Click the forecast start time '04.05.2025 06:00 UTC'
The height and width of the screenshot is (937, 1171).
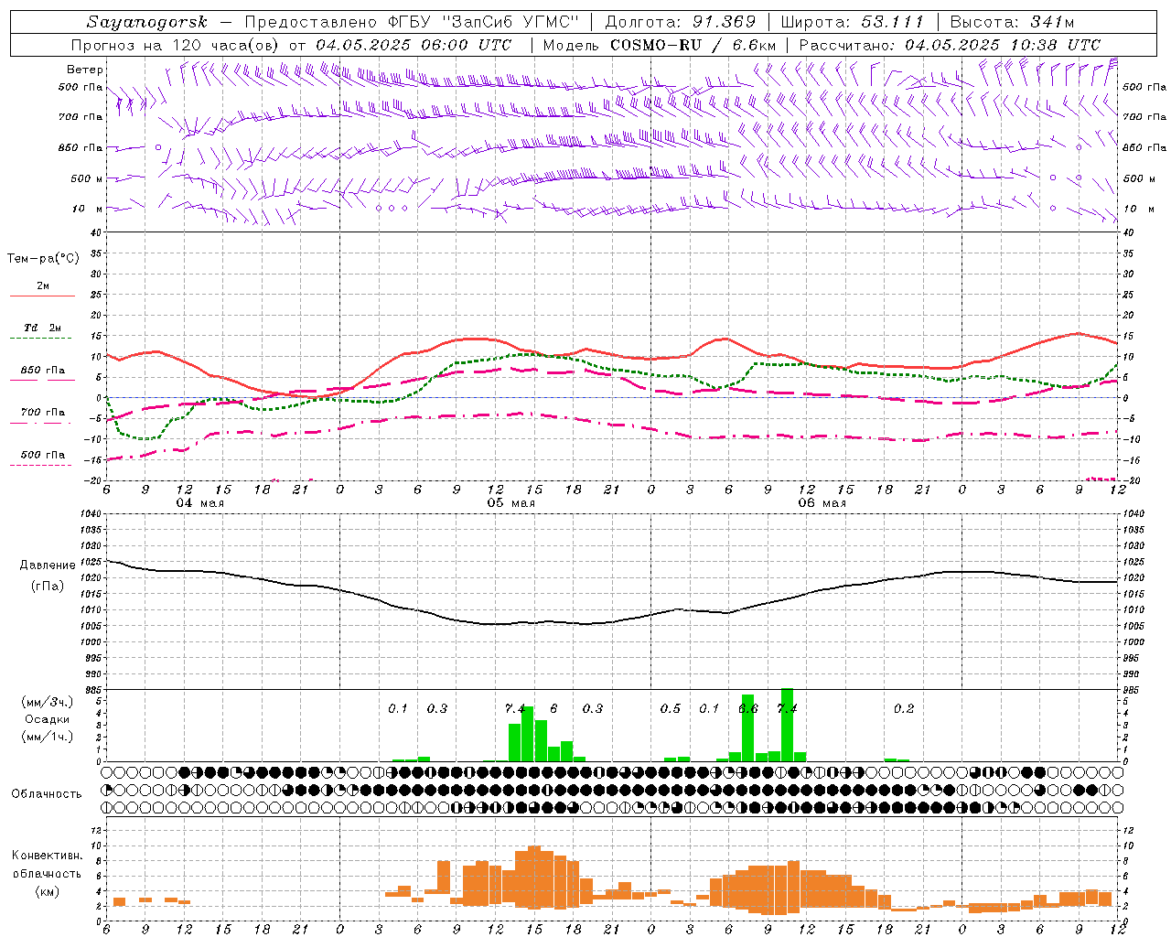click(414, 45)
